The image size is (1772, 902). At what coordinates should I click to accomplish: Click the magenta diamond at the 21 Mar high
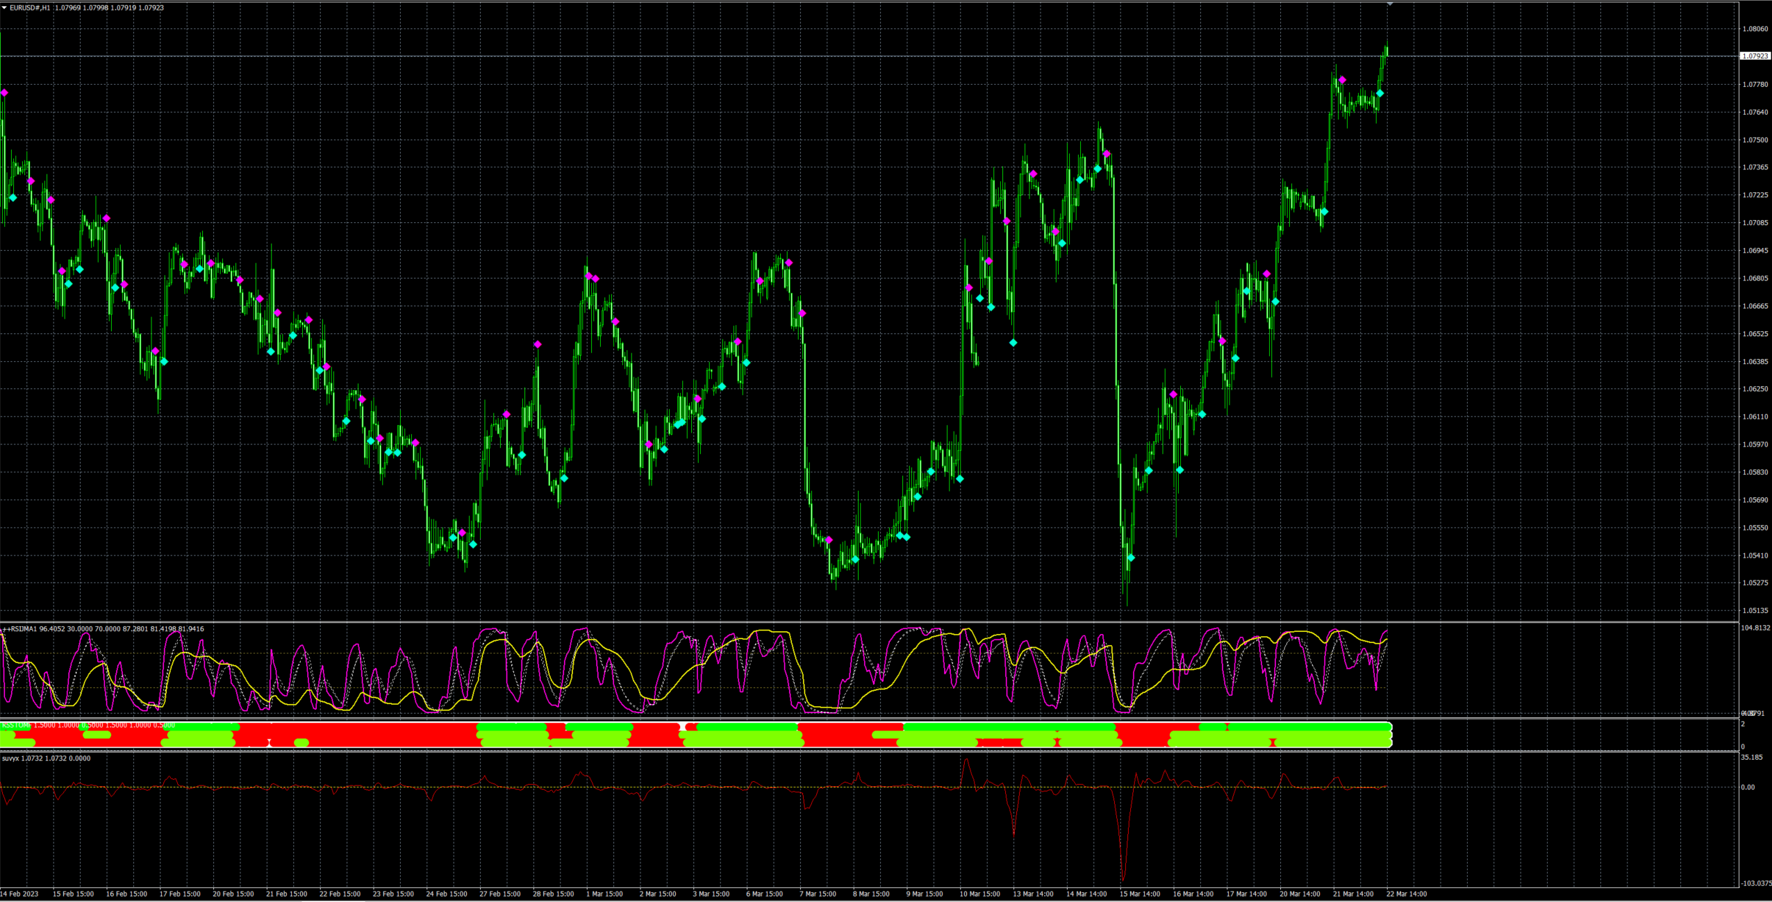1342,80
